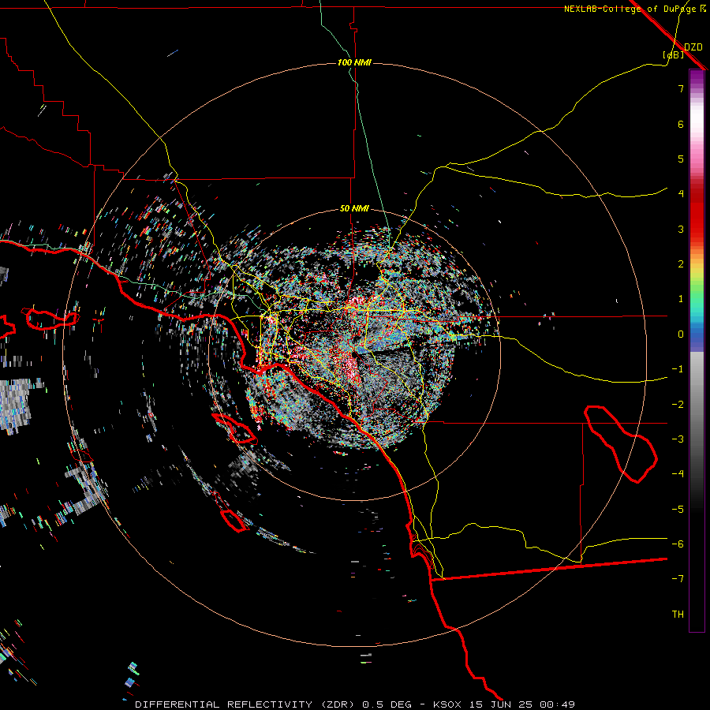Click the 15 JUN 25 00:49 timestamp
The image size is (710, 710).
521,704
